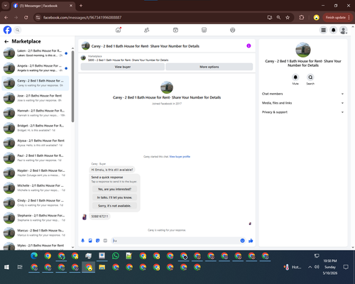355x284 pixels.
Task: Open the account profile picture menu
Action: pos(343,30)
